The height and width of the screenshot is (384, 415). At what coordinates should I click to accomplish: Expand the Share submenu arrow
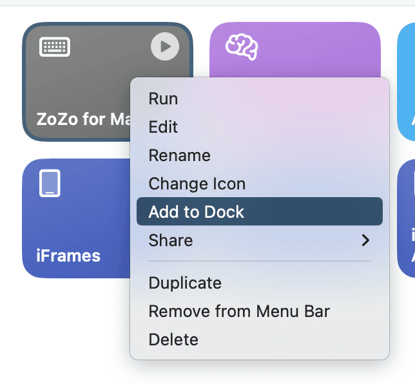pyautogui.click(x=365, y=240)
